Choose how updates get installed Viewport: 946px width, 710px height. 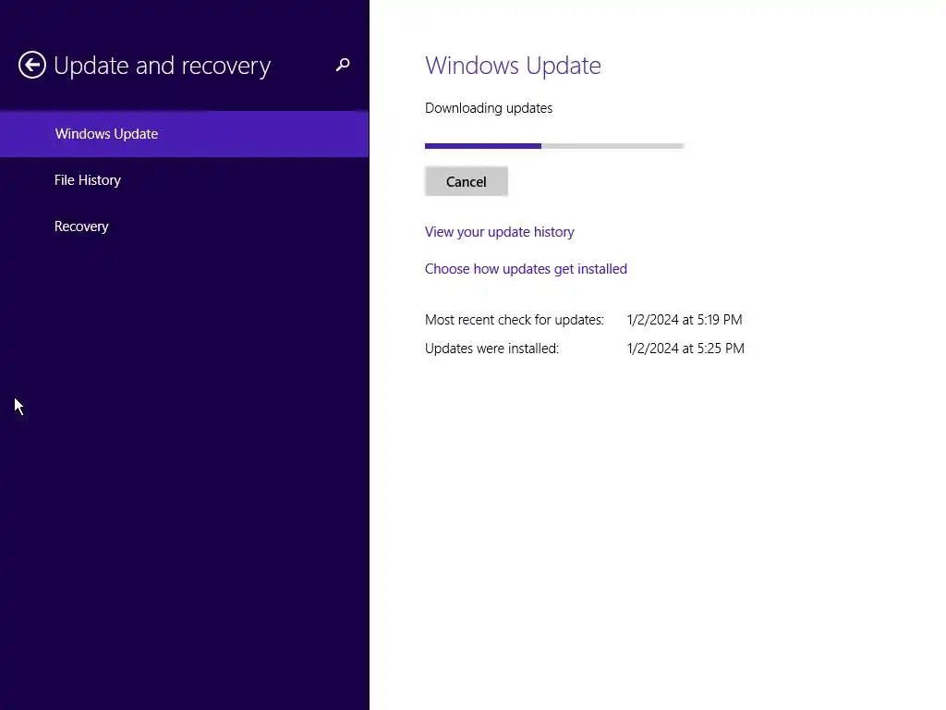click(526, 269)
